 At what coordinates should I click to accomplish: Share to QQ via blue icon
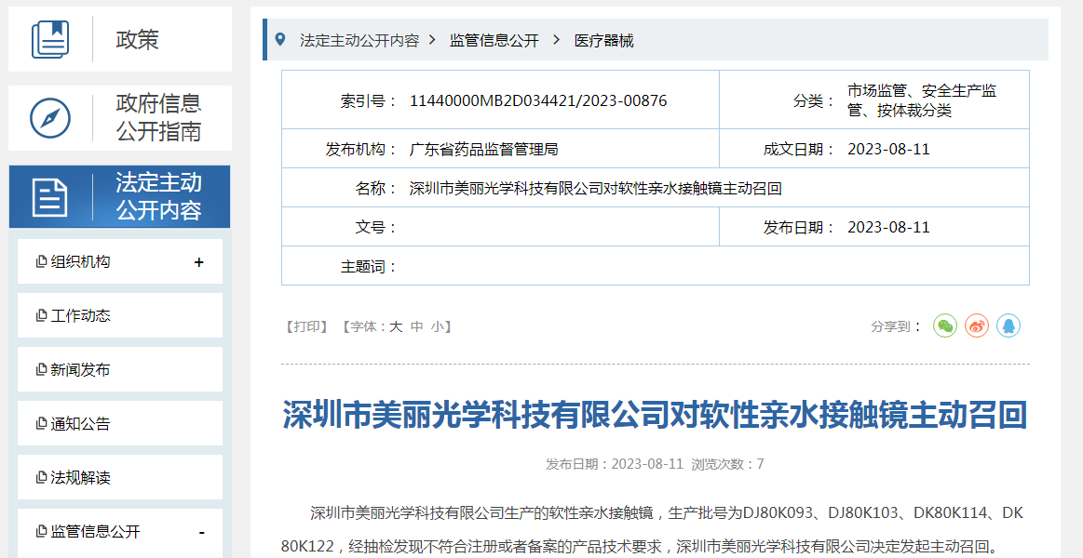[1009, 325]
